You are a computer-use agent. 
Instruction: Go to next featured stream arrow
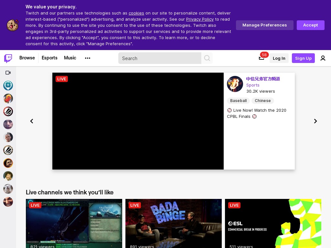(x=315, y=121)
